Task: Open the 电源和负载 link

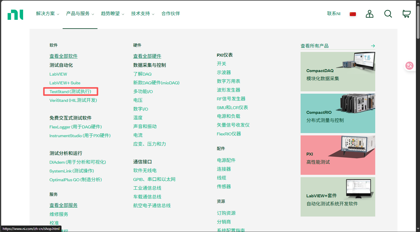Action: point(229,116)
